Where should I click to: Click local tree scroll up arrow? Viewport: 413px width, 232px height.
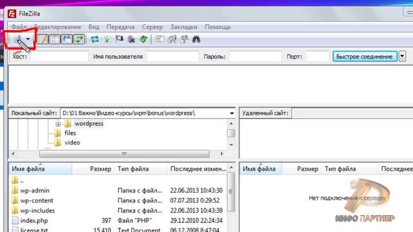231,123
